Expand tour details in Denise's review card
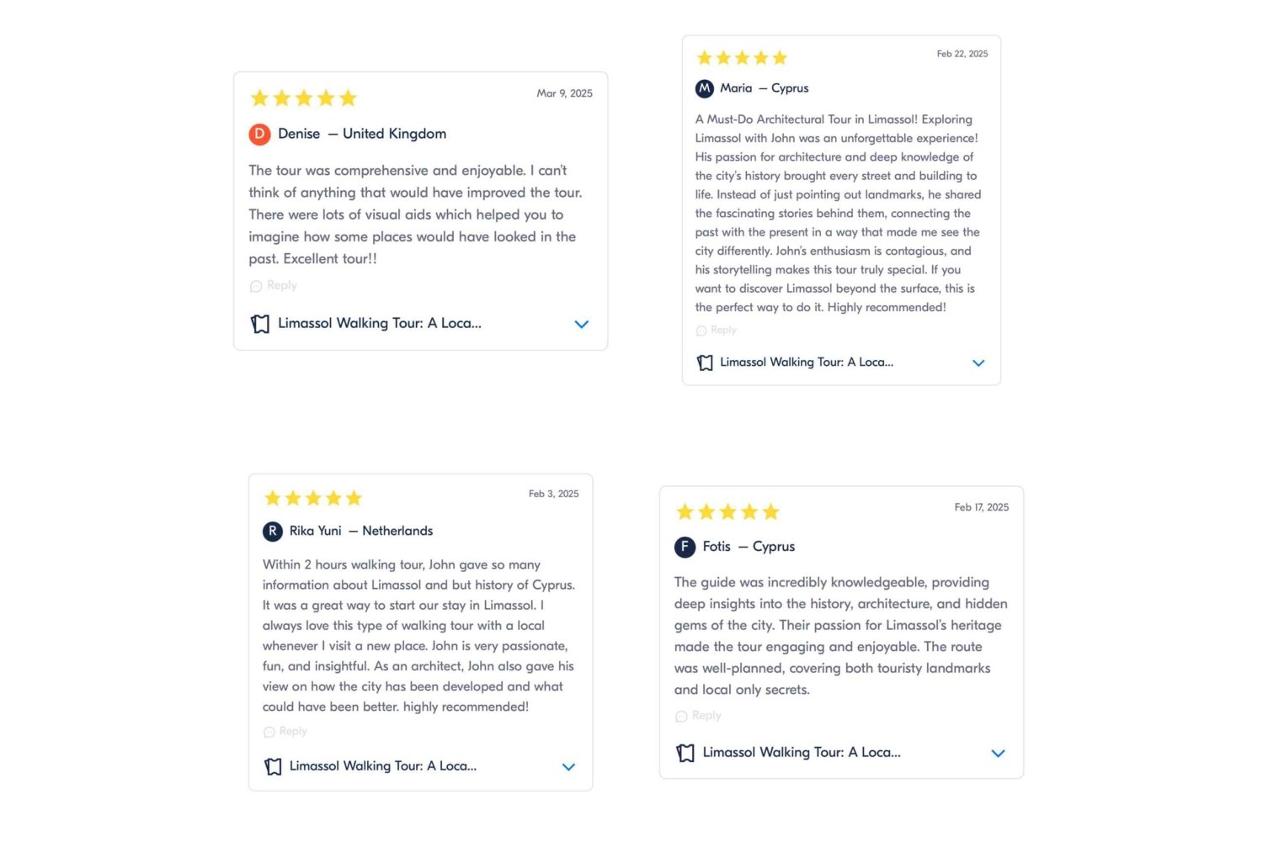Screen dimensions: 1263x842 [x=581, y=324]
